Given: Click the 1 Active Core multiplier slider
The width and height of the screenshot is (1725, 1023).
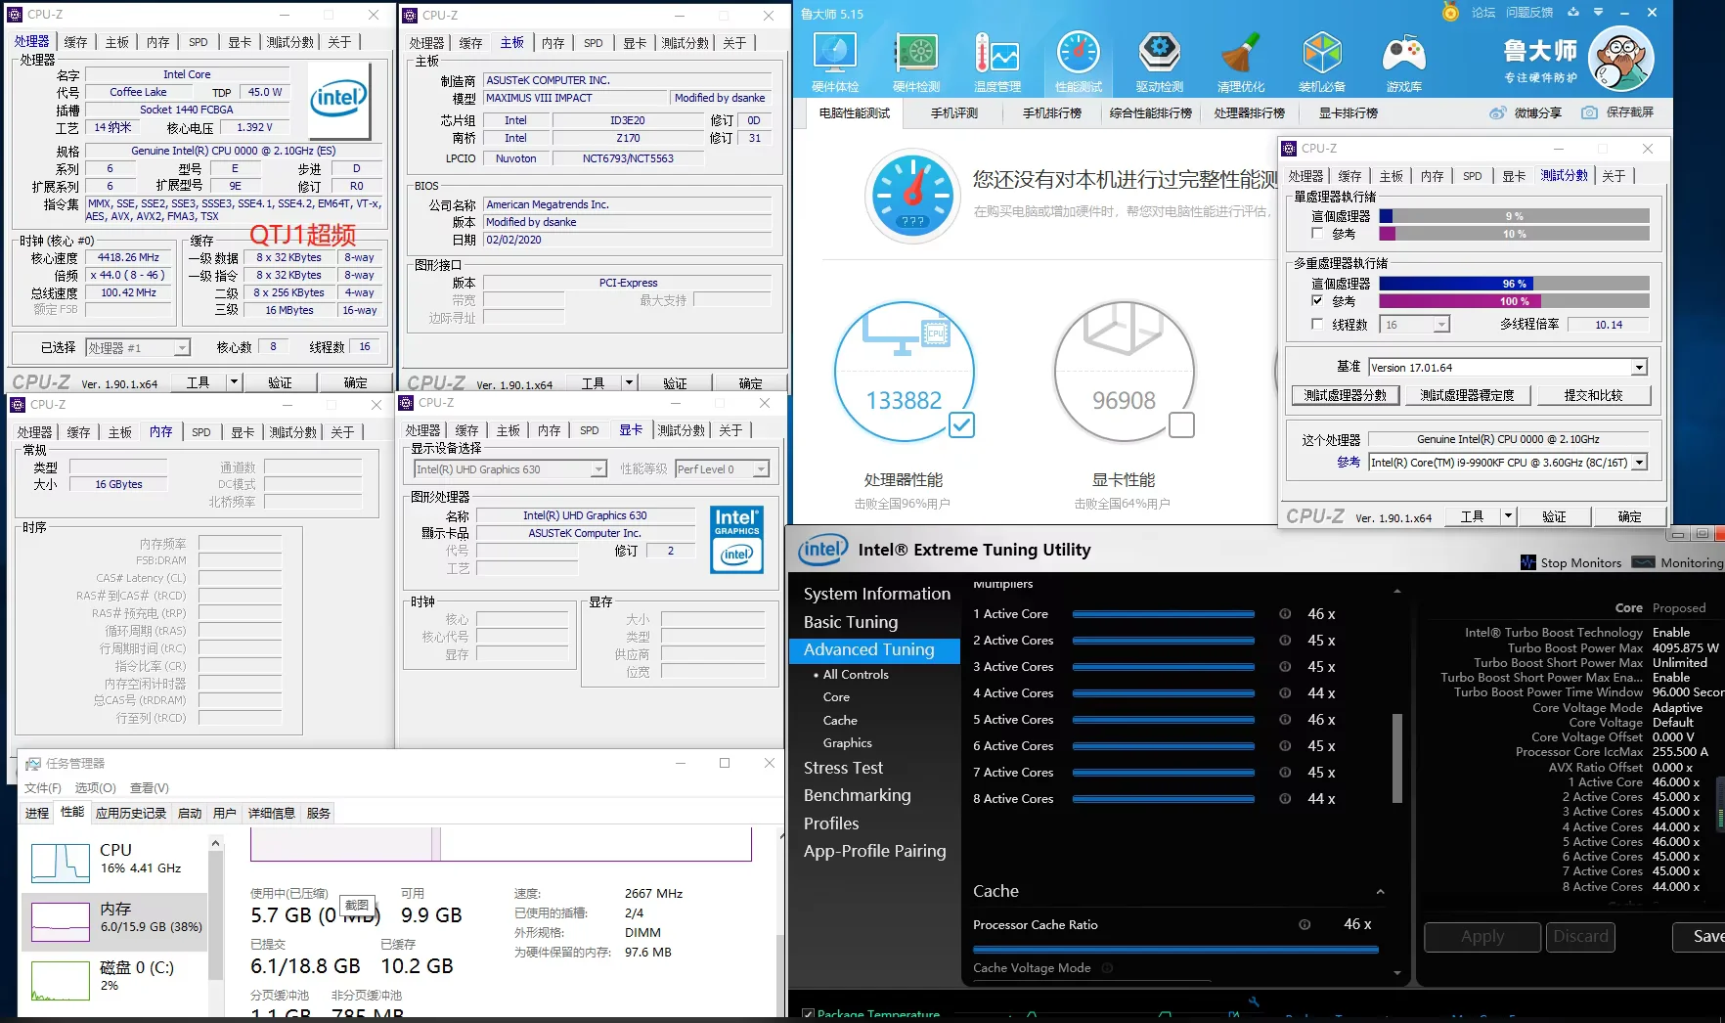Looking at the screenshot, I should click(1163, 614).
